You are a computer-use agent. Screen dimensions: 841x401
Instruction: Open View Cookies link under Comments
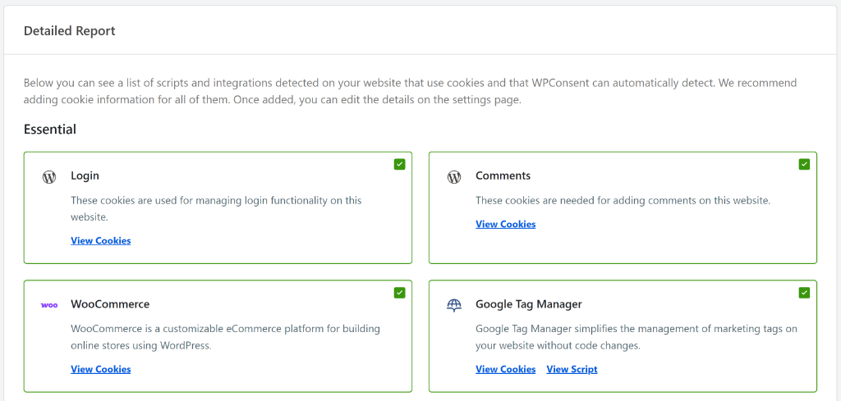click(506, 224)
